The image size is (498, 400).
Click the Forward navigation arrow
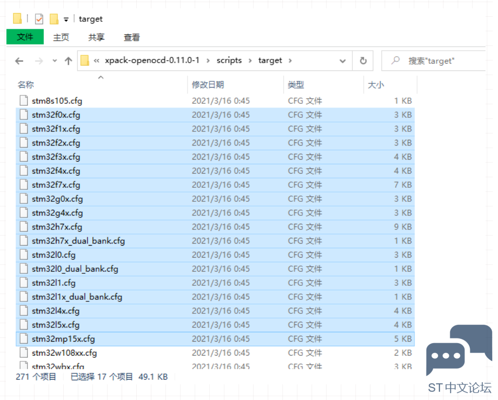(39, 60)
